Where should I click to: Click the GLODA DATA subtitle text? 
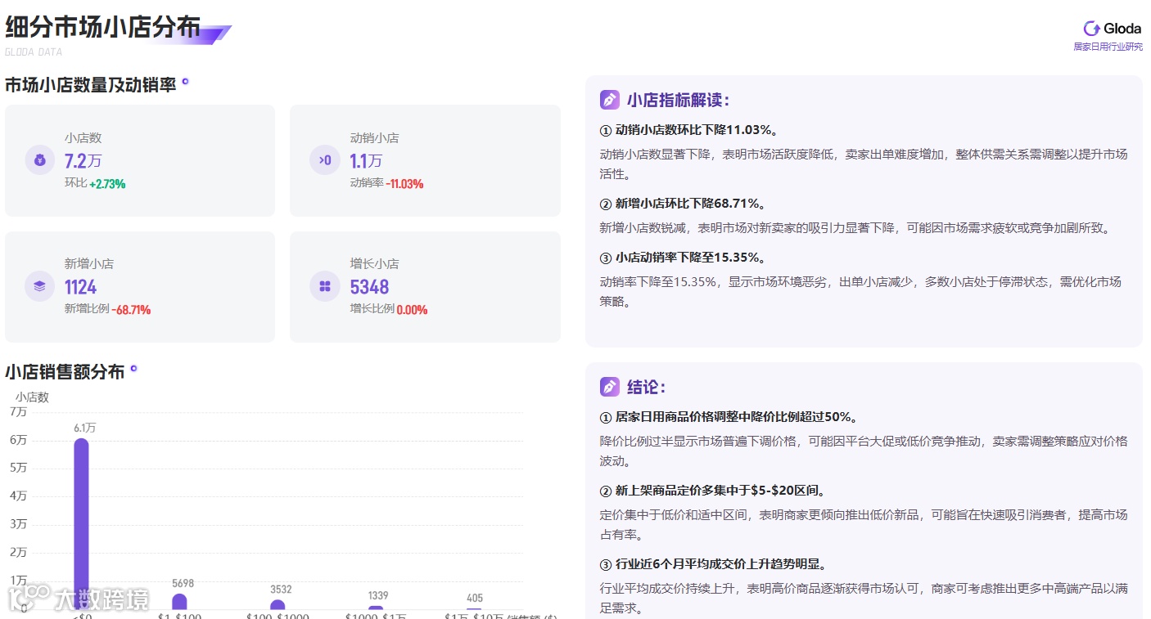coord(34,52)
